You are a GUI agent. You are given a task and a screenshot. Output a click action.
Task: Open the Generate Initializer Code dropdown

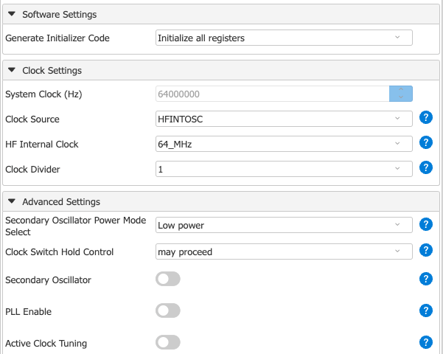[284, 38]
